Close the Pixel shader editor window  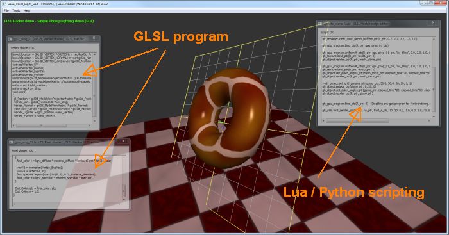point(123,142)
